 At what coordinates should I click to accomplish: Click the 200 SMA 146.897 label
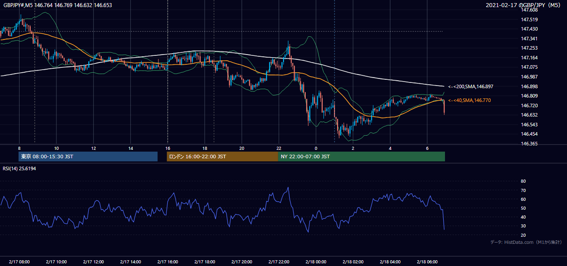click(471, 87)
